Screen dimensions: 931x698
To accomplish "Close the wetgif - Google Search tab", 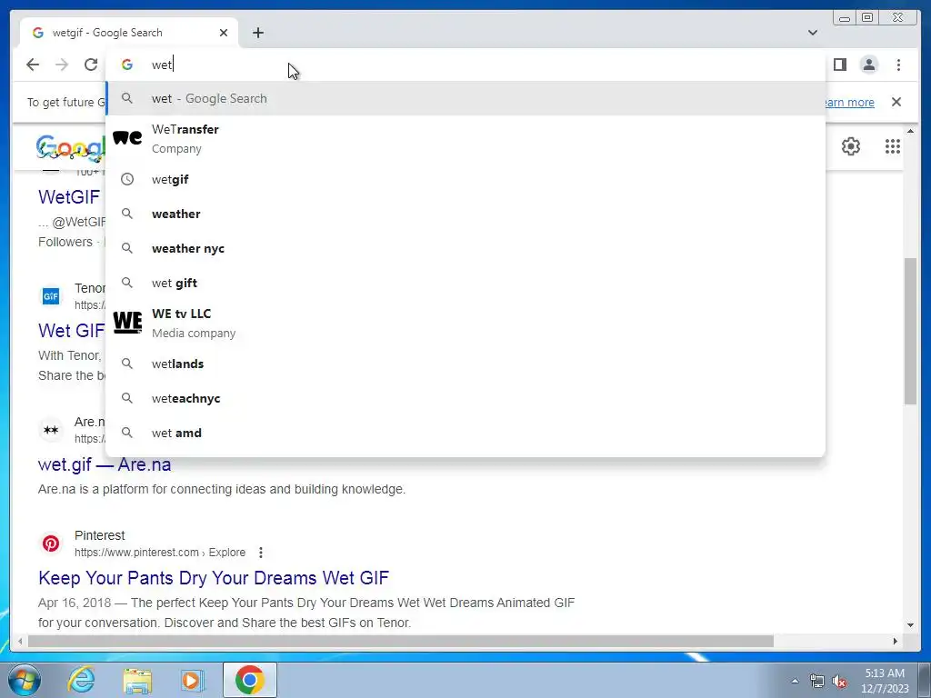I will (224, 33).
